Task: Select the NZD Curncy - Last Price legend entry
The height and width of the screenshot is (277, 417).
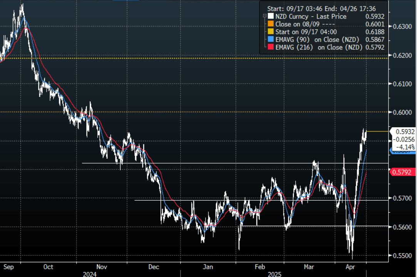Action: 311,17
